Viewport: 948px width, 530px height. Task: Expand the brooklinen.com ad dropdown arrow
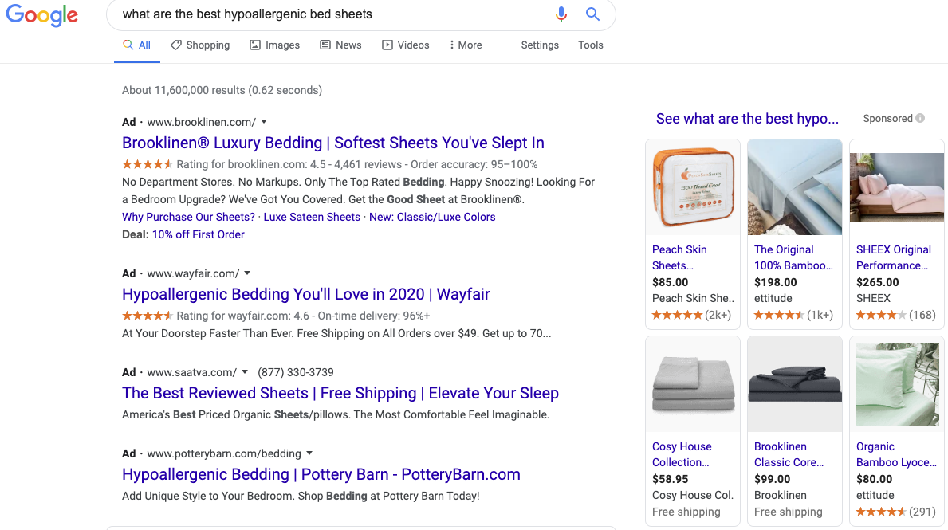coord(264,122)
